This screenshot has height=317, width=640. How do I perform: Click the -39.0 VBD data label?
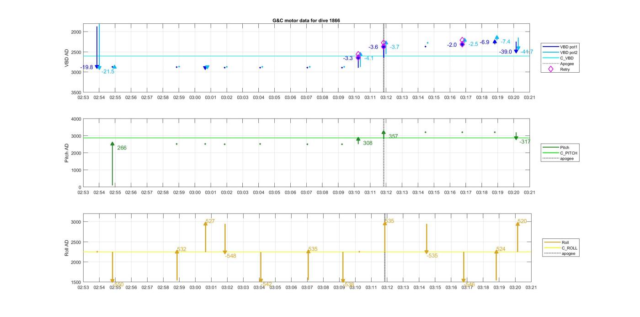point(506,52)
